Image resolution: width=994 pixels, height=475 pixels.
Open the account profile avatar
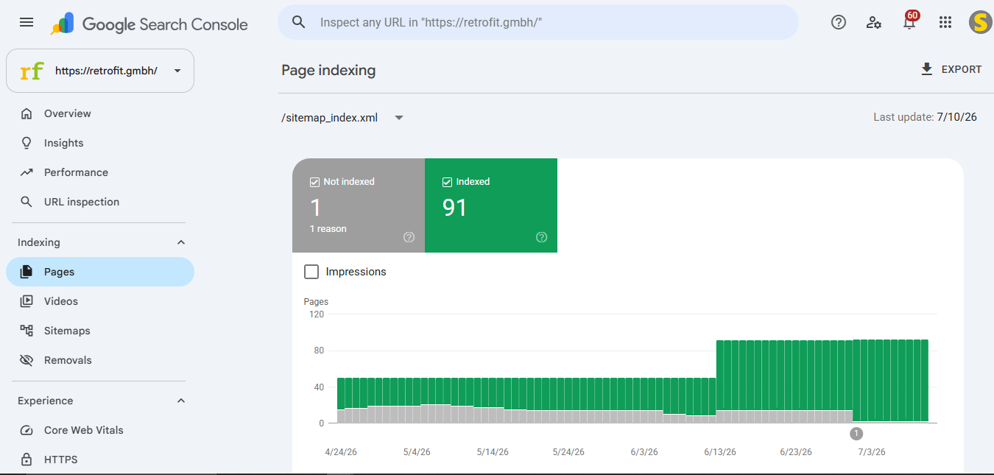point(980,22)
